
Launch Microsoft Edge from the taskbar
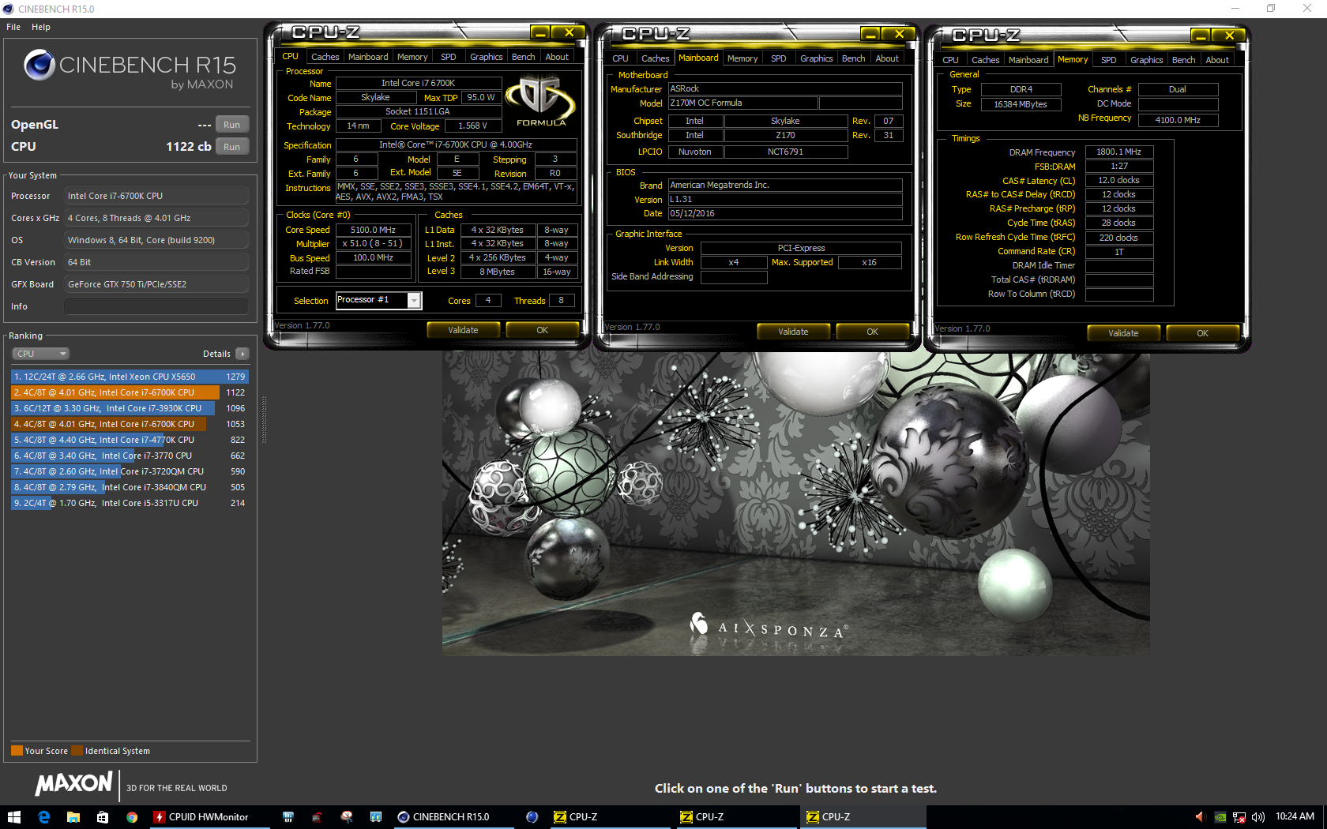tap(44, 817)
